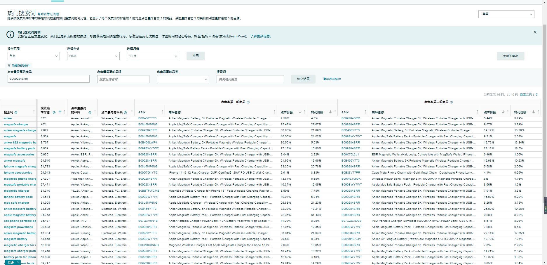This screenshot has height=265, width=547.
Task: Click the 清除筛选条件 link
Action: (332, 79)
